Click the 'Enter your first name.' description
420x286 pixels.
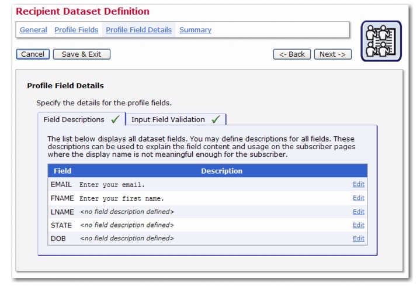pyautogui.click(x=122, y=198)
